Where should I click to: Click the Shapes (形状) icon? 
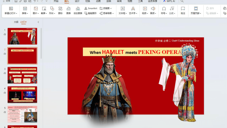click(52, 8)
